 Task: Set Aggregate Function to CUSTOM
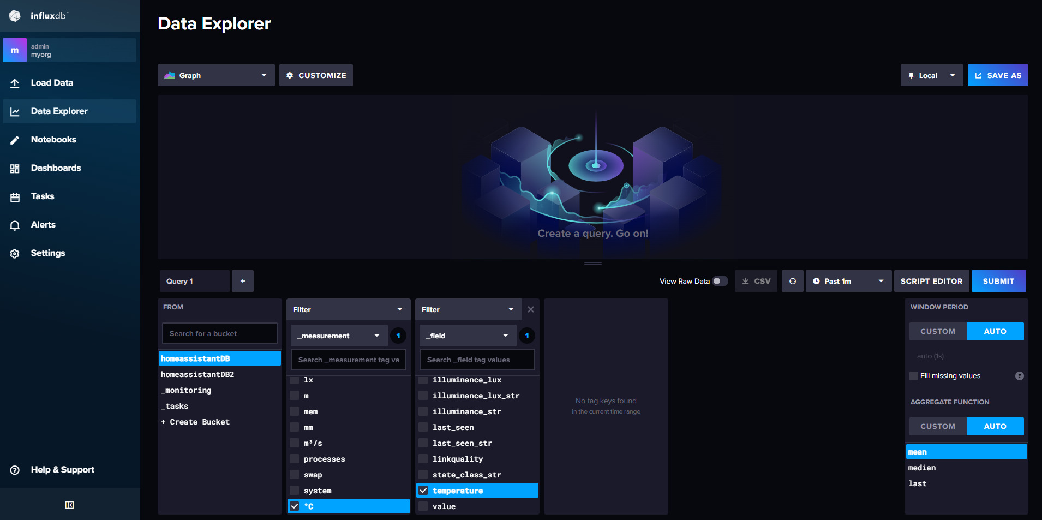click(938, 426)
